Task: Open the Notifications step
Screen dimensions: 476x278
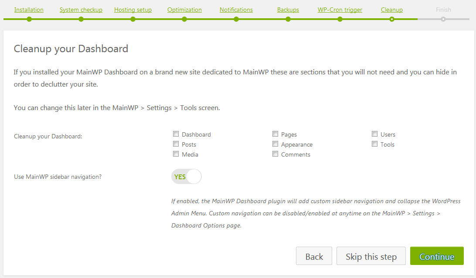Action: 236,10
